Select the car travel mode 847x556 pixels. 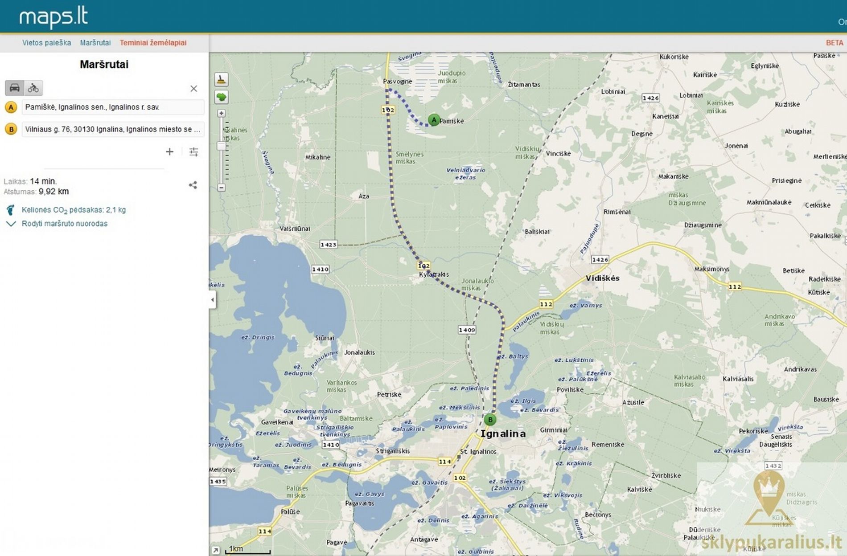[14, 88]
